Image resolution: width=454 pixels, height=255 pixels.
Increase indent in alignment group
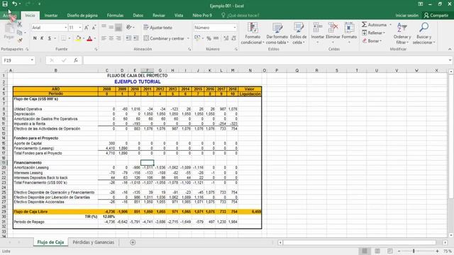(x=135, y=38)
